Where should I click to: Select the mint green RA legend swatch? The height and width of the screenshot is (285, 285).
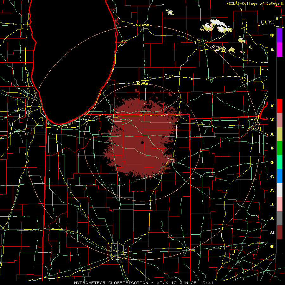pyautogui.click(x=280, y=162)
